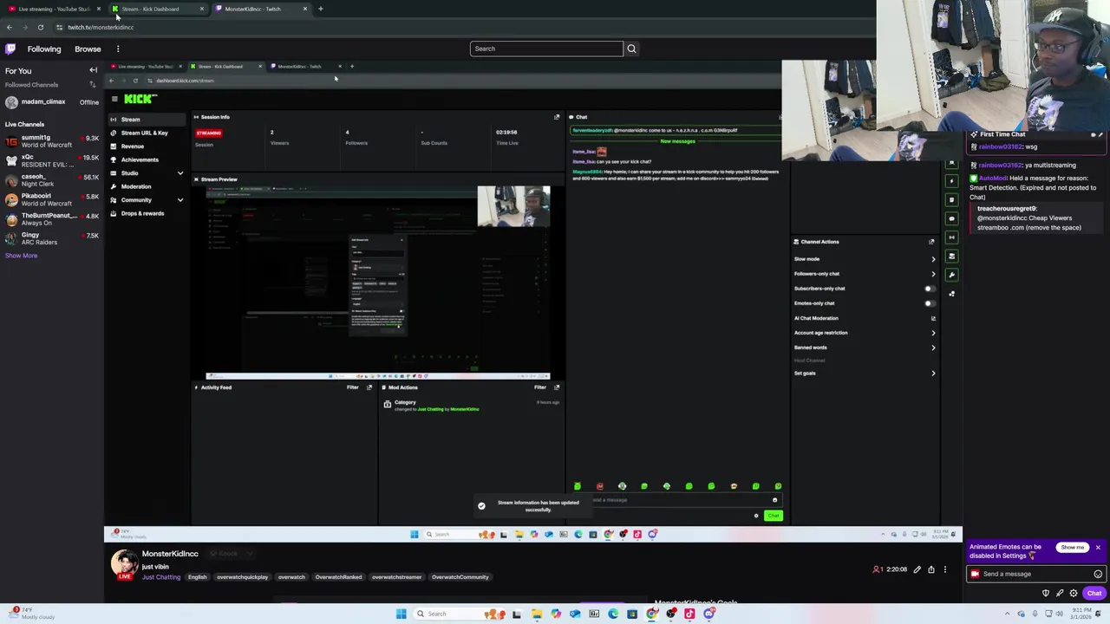This screenshot has height=624, width=1110.
Task: Click the broadcast icon in Kick's side strip
Action: click(951, 237)
